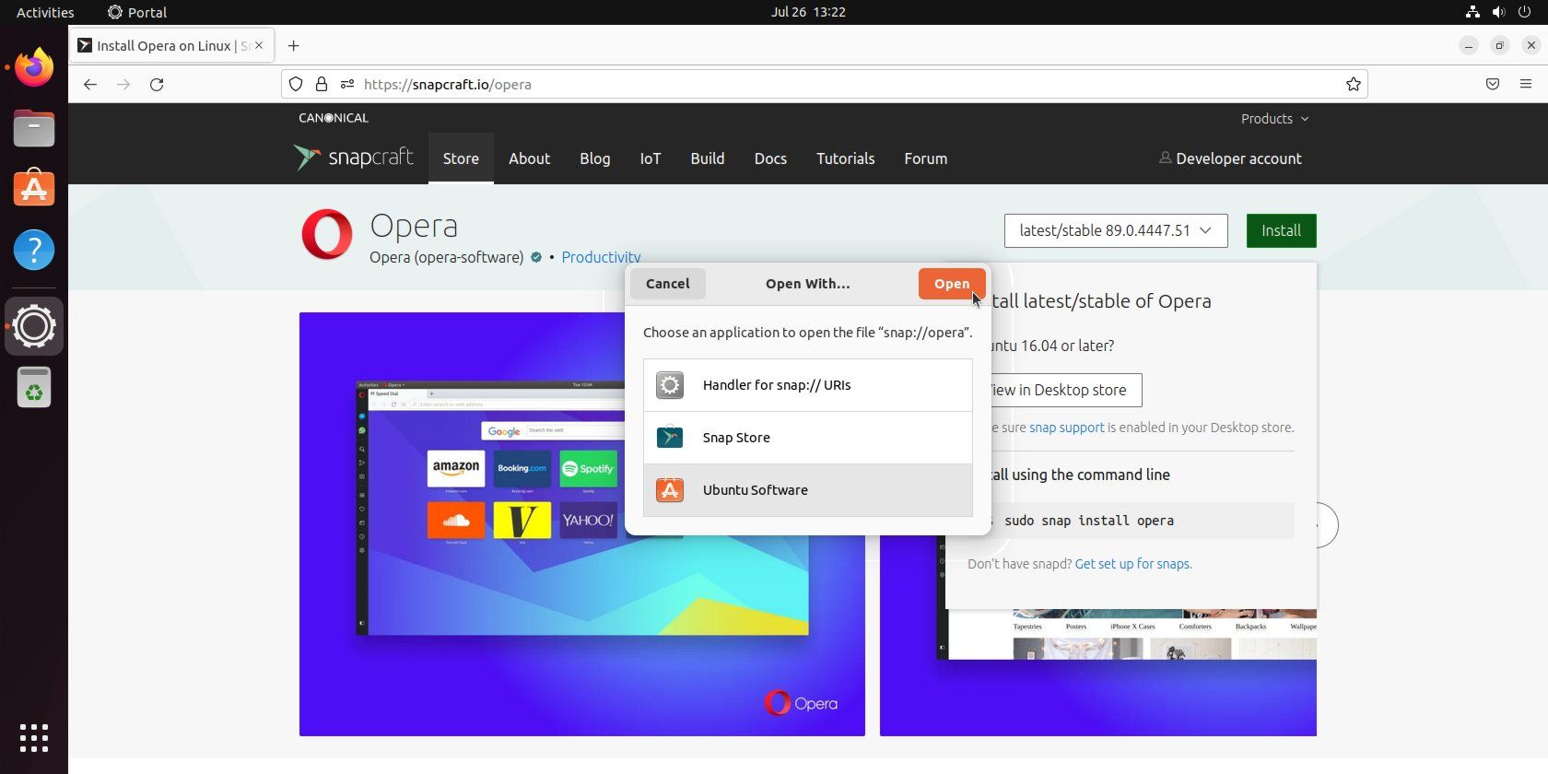1548x774 pixels.
Task: Go back with the browser back arrow
Action: [89, 84]
